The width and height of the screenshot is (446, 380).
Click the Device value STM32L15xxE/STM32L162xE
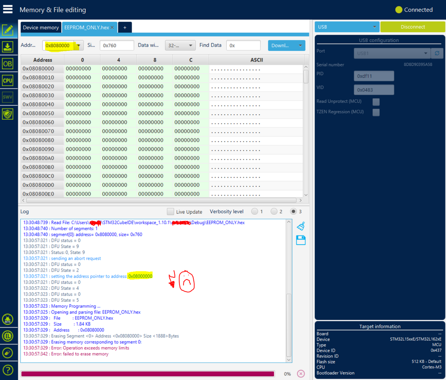pyautogui.click(x=416, y=339)
